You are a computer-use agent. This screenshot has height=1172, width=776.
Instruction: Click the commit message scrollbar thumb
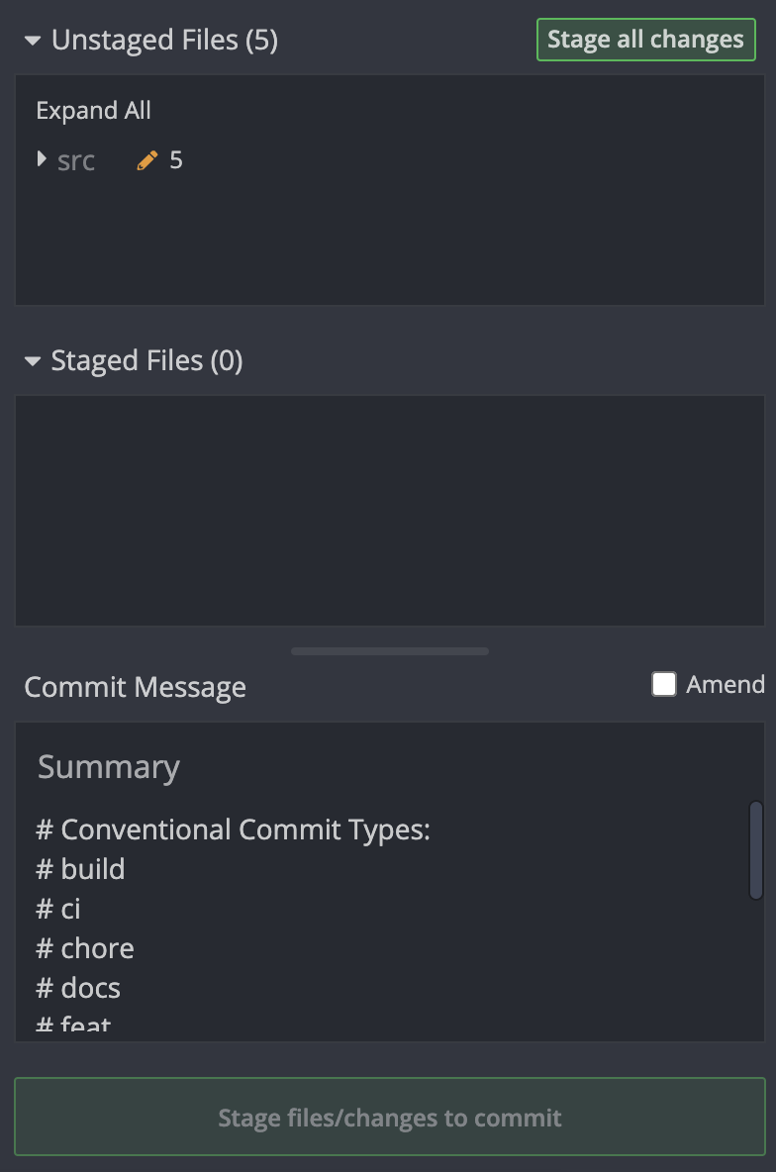point(756,849)
